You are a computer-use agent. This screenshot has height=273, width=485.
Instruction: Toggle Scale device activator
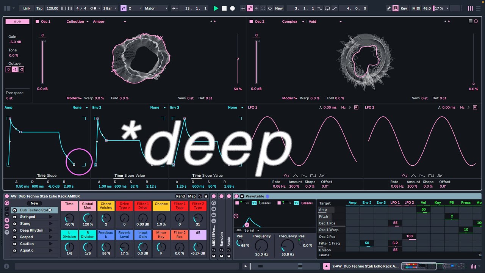point(229,196)
